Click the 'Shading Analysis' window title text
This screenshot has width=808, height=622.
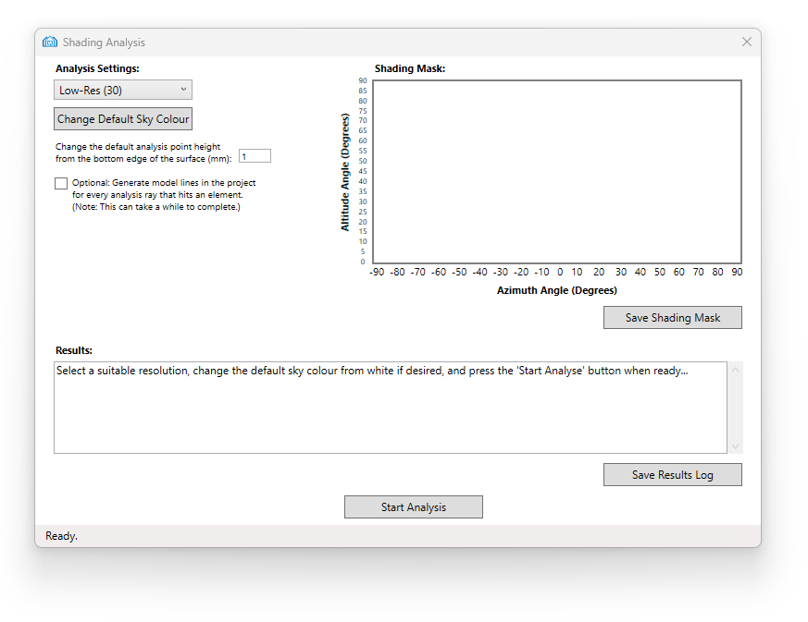coord(104,43)
